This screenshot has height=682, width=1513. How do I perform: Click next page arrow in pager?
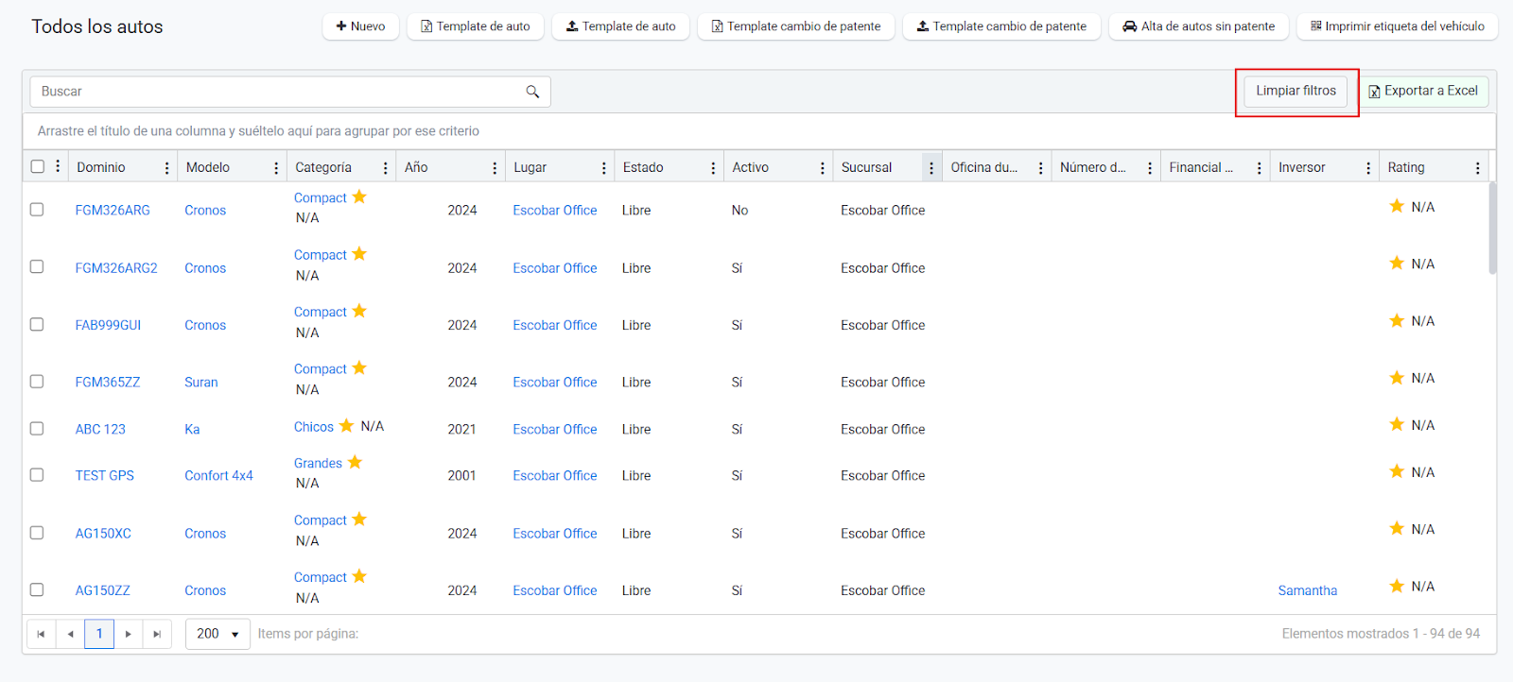129,634
